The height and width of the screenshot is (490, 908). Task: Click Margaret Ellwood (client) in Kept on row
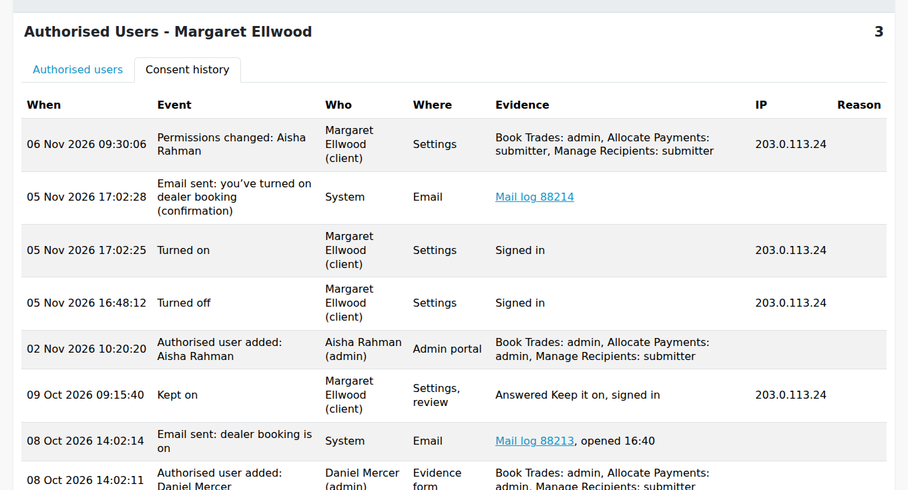pyautogui.click(x=349, y=395)
